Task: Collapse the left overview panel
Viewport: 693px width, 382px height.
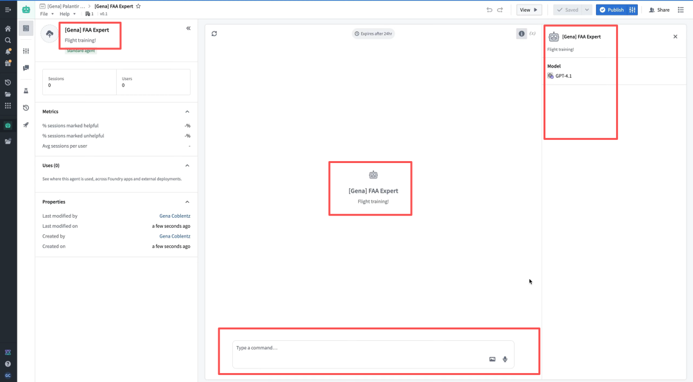Action: [x=188, y=28]
